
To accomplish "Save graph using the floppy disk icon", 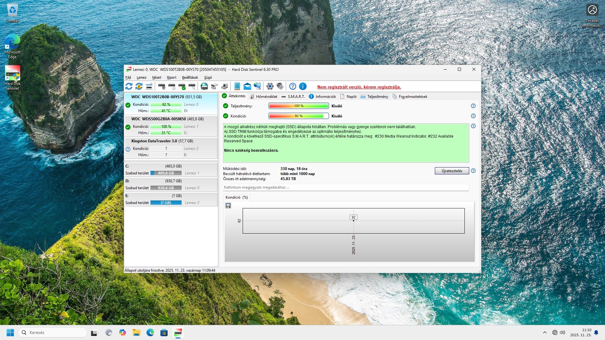I will [x=228, y=206].
